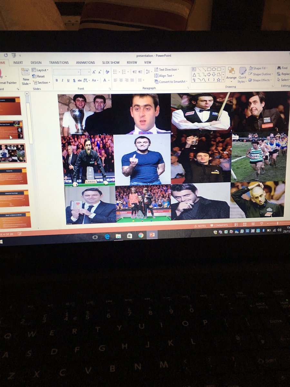Click Start From Beginning icon in Quick Access Toolbar
Viewport: 290px width, 387px height.
point(14,55)
